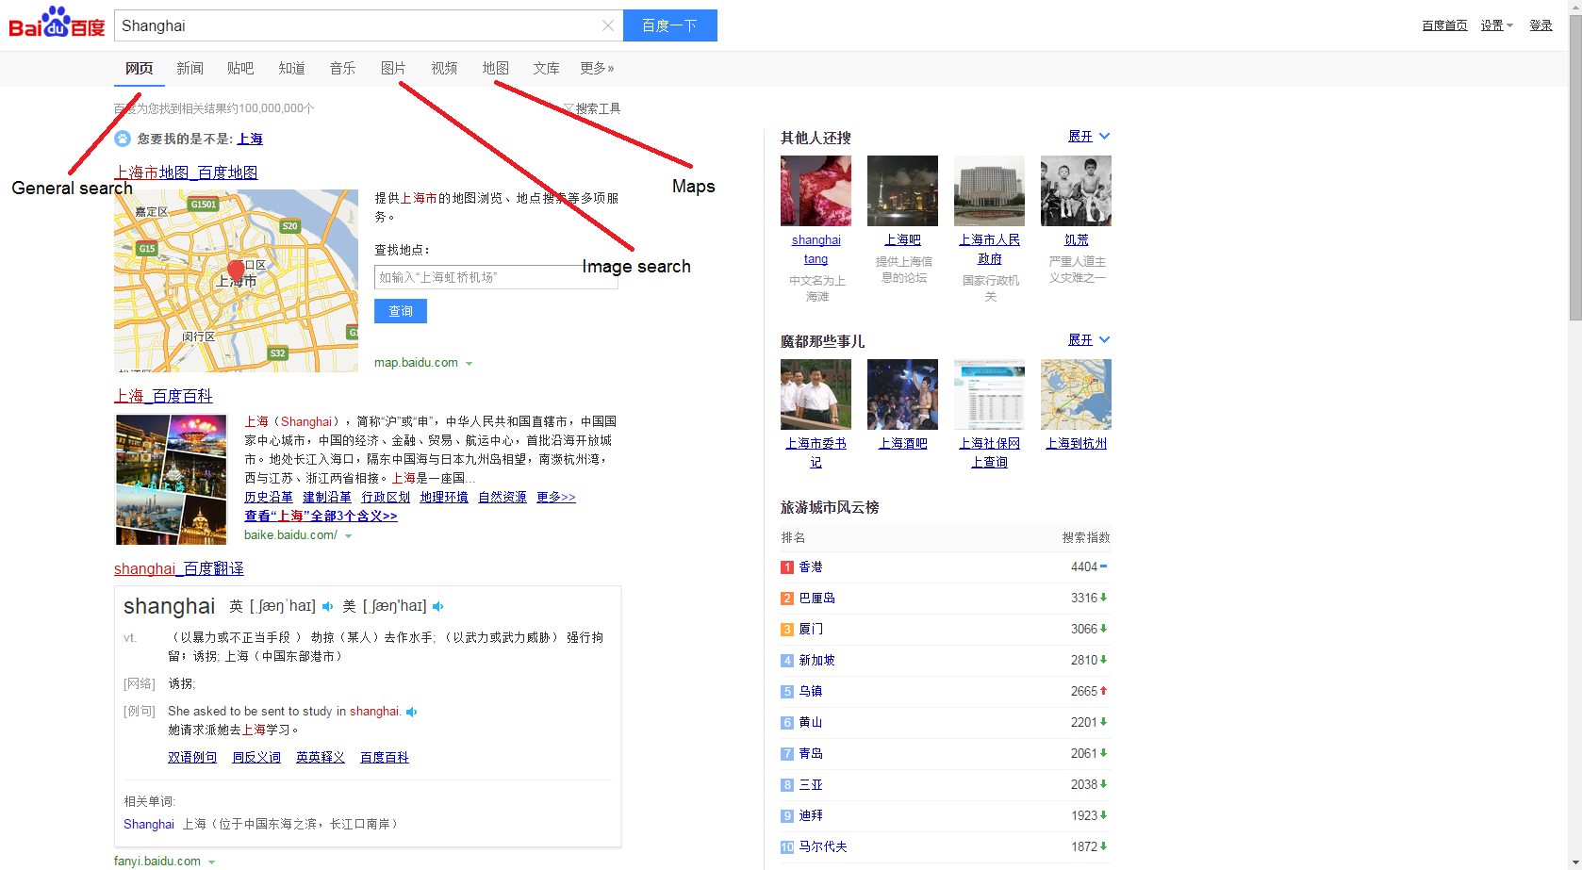The width and height of the screenshot is (1582, 870).
Task: Open 香港 in the travel ranking
Action: click(x=811, y=566)
